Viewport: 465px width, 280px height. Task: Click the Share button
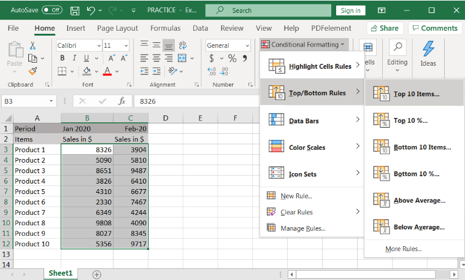pos(385,28)
